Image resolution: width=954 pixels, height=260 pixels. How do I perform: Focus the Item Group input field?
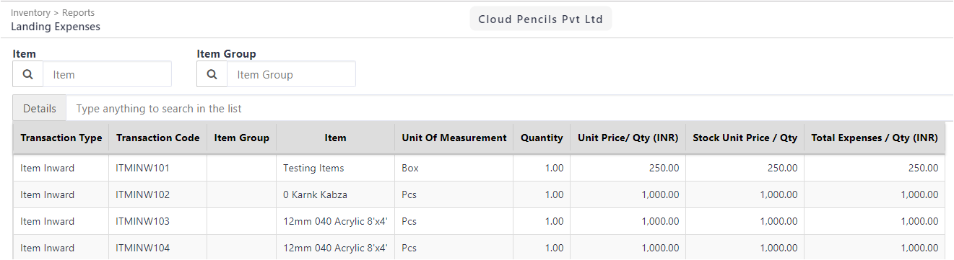click(x=291, y=74)
